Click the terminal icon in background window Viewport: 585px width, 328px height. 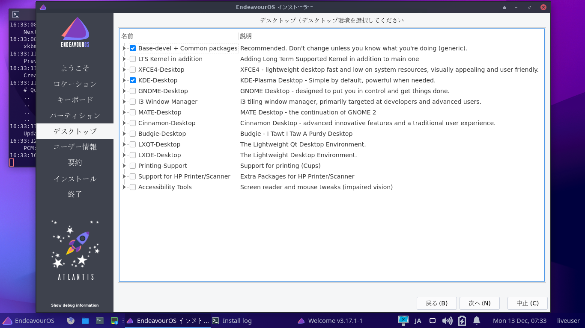click(x=16, y=15)
